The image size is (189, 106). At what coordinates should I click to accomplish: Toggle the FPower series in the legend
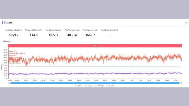point(89,86)
